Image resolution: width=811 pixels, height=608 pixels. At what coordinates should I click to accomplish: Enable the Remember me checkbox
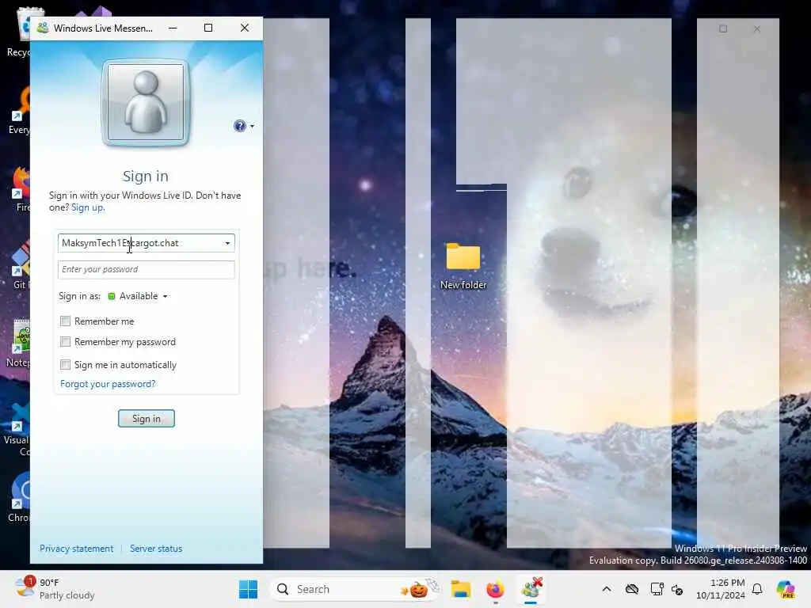coord(65,321)
